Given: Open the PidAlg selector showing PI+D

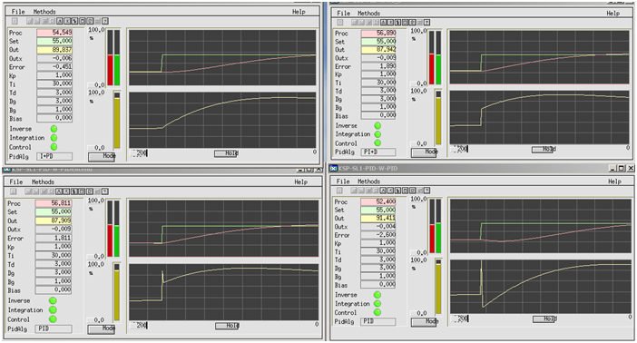Looking at the screenshot, I should (378, 152).
